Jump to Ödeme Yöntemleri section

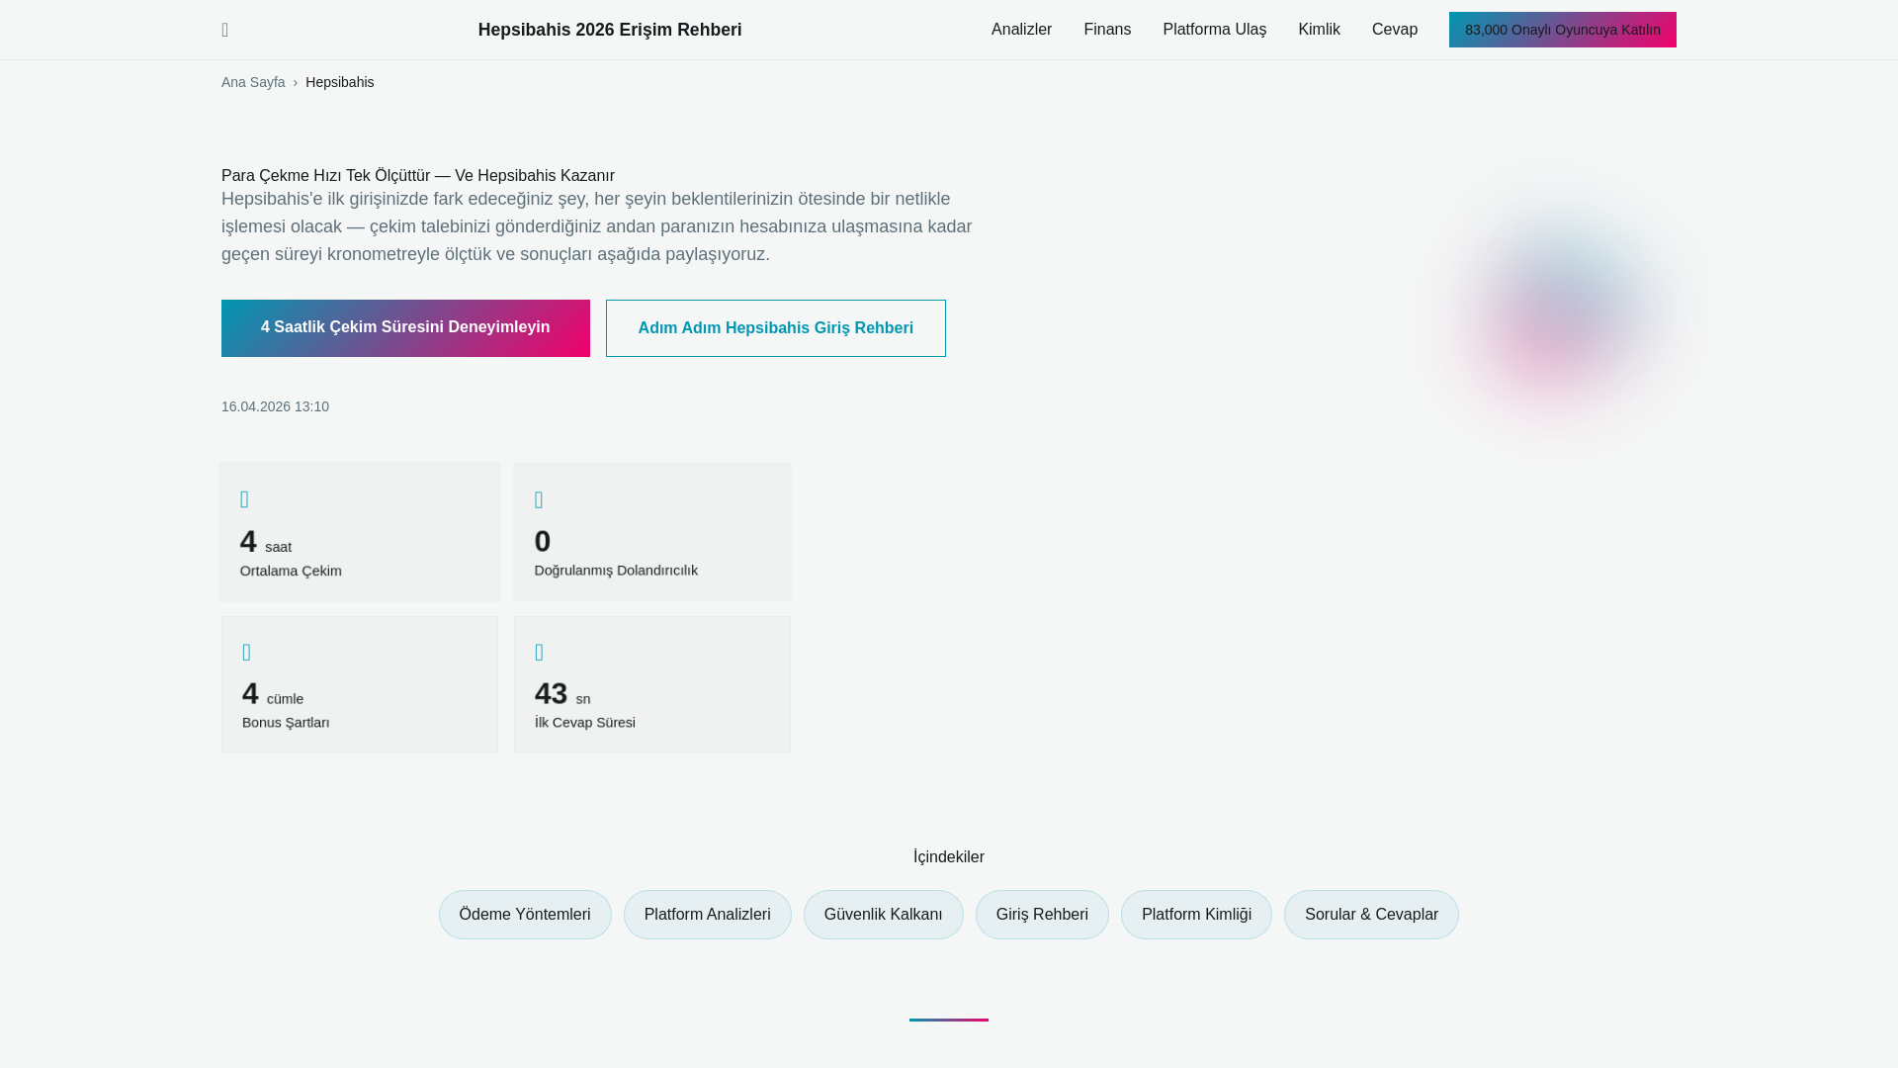(525, 915)
